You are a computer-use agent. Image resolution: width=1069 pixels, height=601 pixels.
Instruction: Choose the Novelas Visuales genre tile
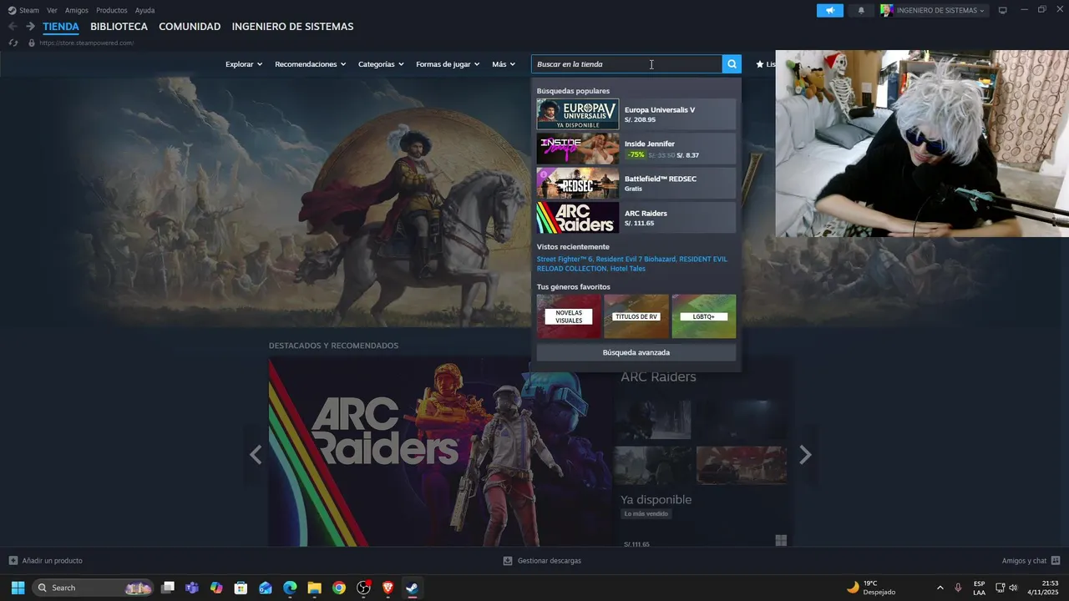coord(569,316)
